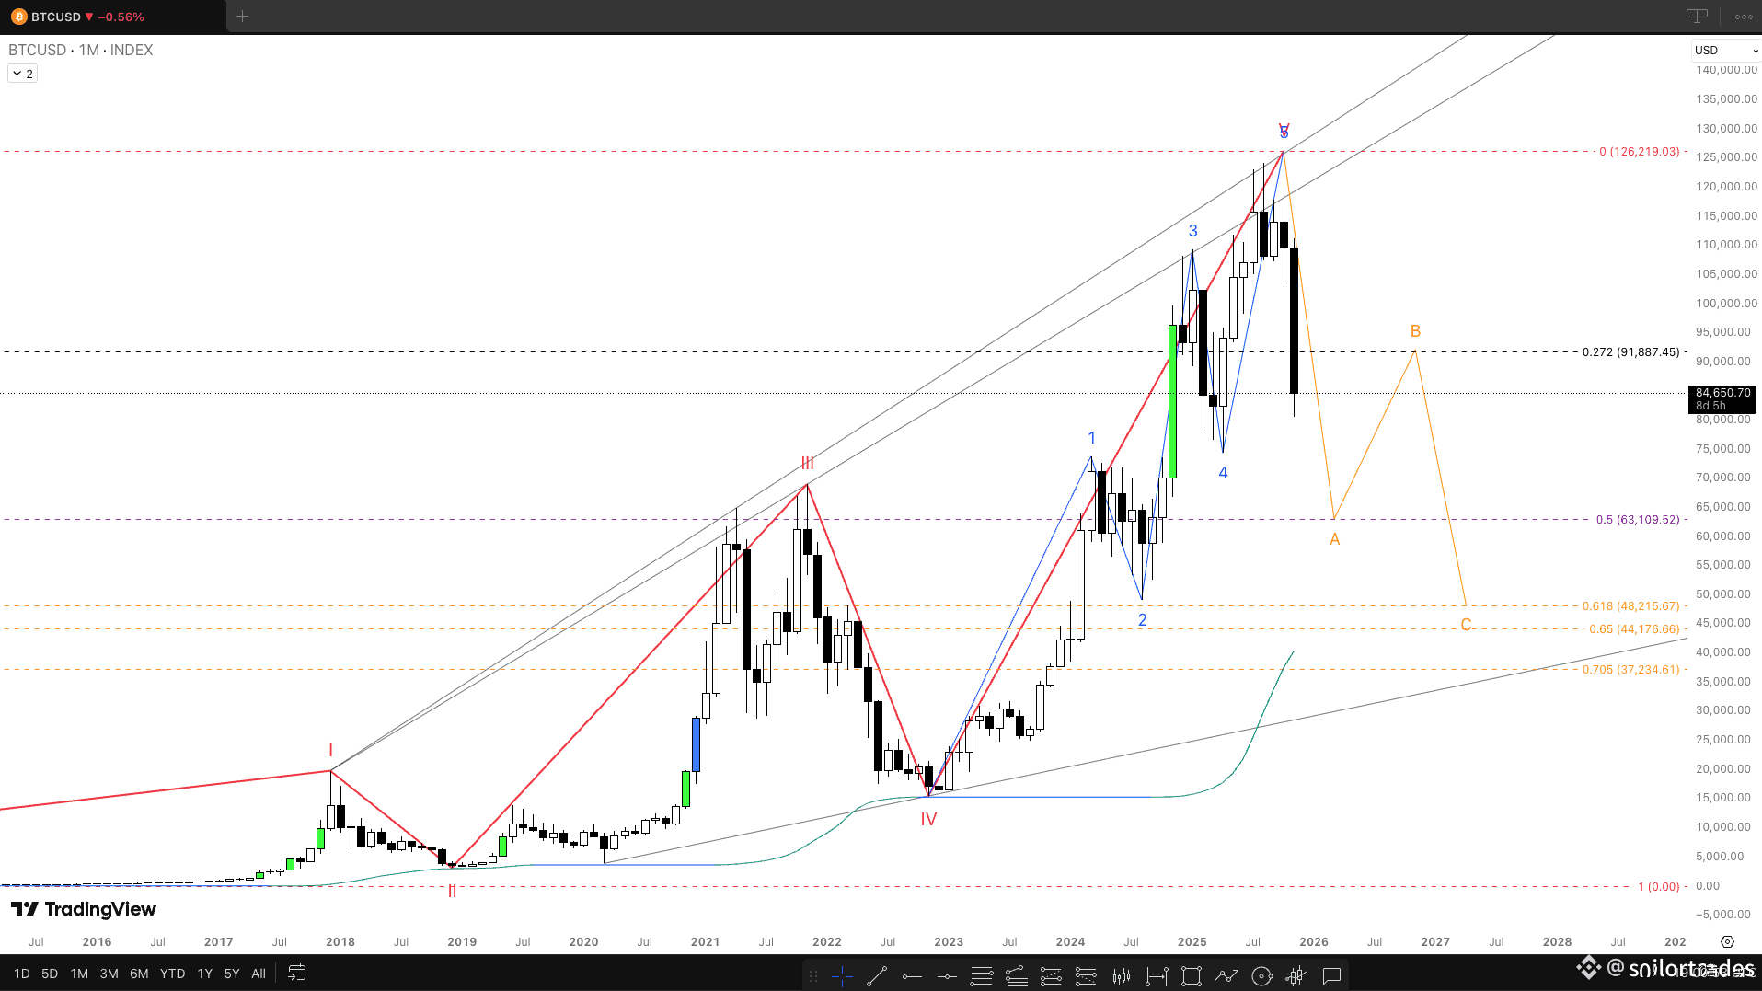This screenshot has height=991, width=1762.
Task: Grab the drawing toolbar drag handle
Action: pyautogui.click(x=813, y=975)
